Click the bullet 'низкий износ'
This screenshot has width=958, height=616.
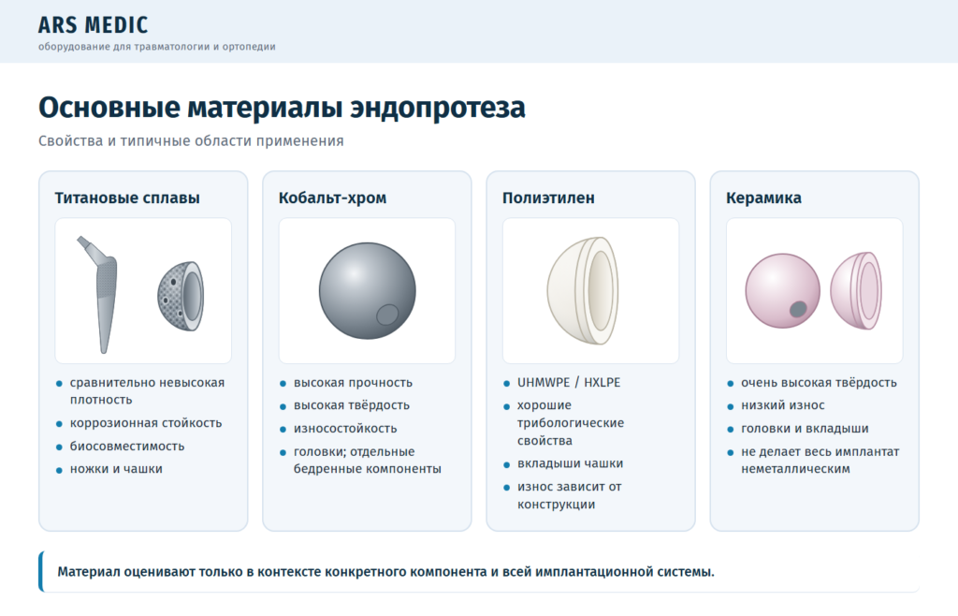783,405
